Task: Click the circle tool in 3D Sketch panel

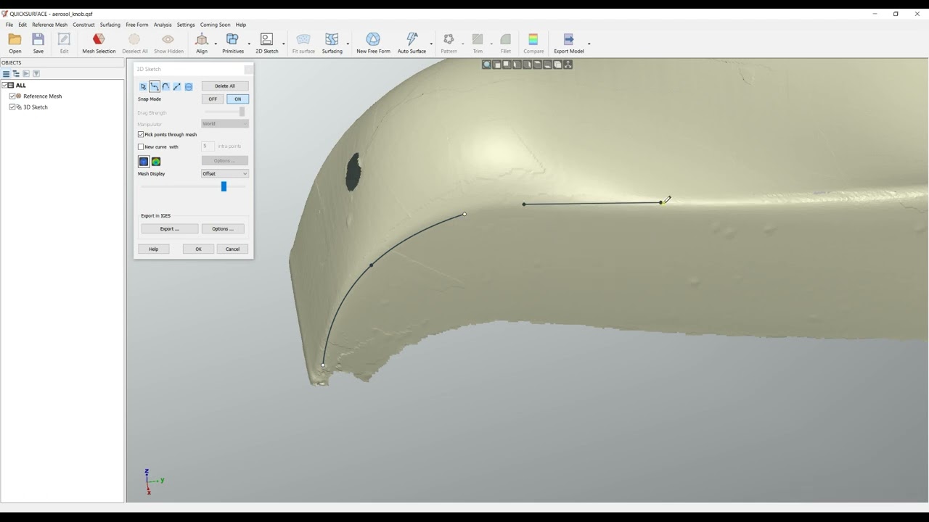Action: pos(189,86)
